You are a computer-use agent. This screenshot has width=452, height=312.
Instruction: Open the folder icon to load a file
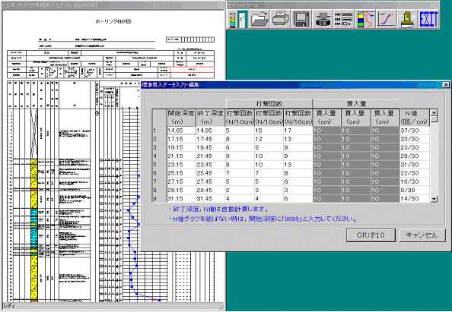[x=259, y=19]
